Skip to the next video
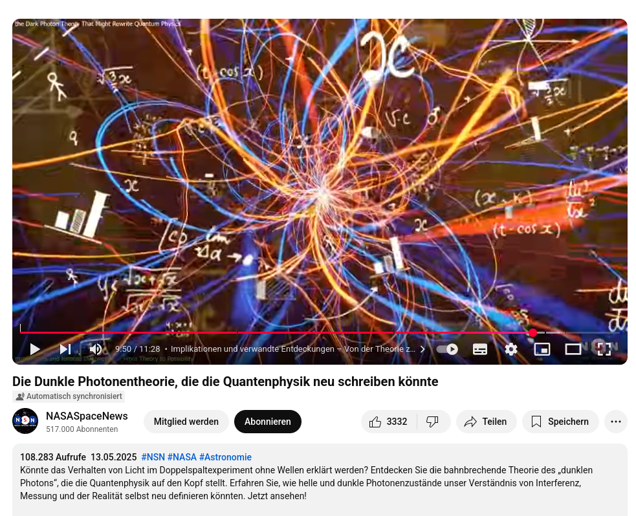This screenshot has height=516, width=636. [65, 349]
